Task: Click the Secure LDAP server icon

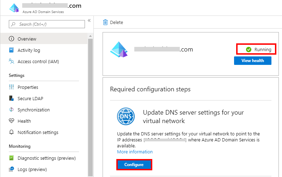Action: 11,98
